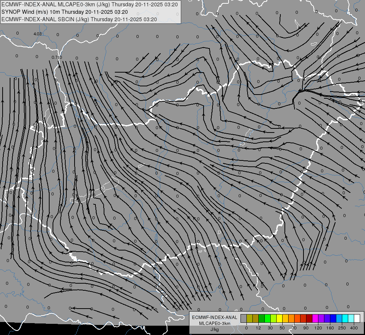This screenshot has width=365, height=335.
Task: Click the 160 tick label on the color scale
Action: [330, 328]
